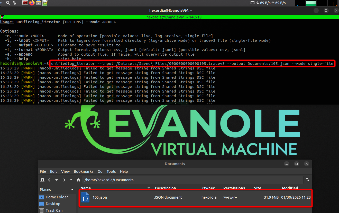Open a new tab in Documents file manager
The height and width of the screenshot is (213, 339).
tap(43, 180)
